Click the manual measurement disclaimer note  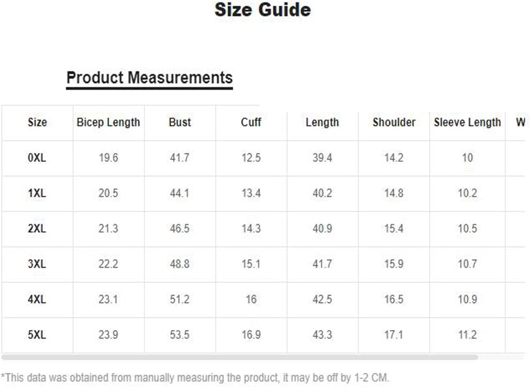click(x=195, y=377)
